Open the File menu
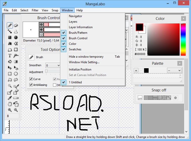 [x=6, y=10]
